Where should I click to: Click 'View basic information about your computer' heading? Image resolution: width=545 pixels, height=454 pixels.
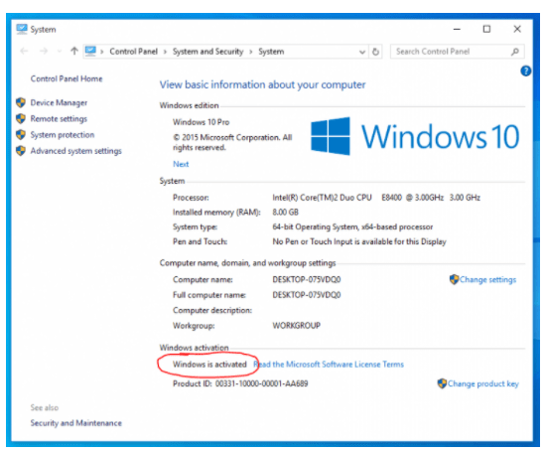click(x=262, y=84)
